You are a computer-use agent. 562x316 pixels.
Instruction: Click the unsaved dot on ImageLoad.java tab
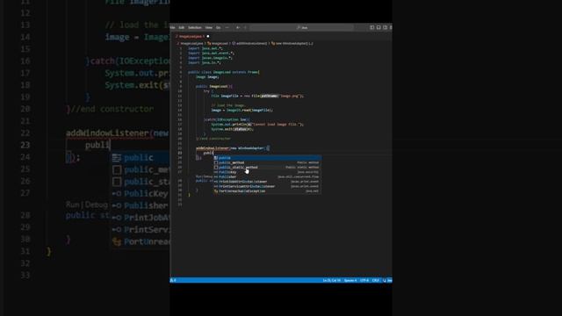pos(208,36)
